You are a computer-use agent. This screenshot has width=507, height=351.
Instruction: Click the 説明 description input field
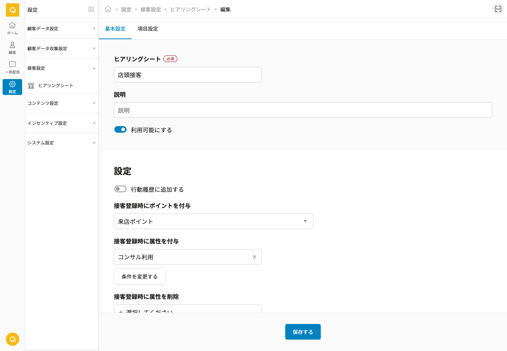tap(303, 110)
